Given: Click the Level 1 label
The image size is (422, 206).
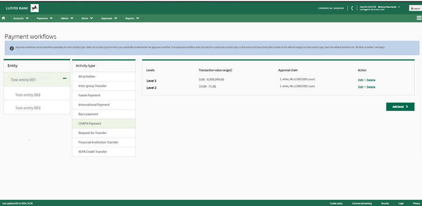Looking at the screenshot, I should coord(151,81).
